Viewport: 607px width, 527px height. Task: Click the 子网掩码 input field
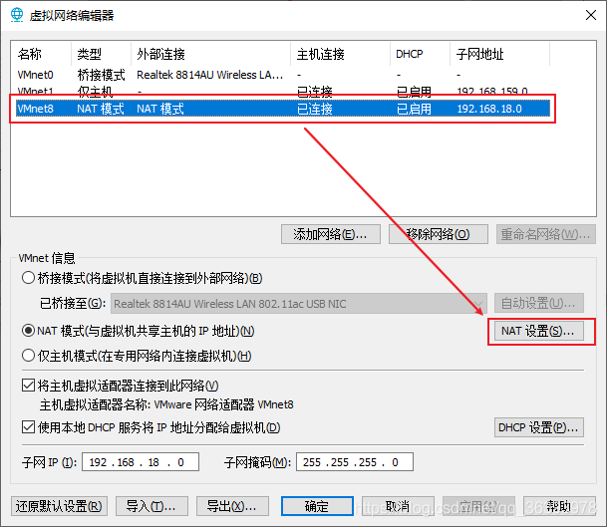tap(355, 462)
